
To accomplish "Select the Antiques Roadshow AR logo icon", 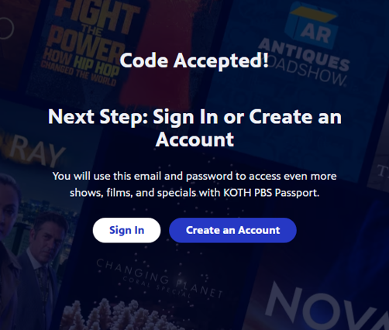I will (x=312, y=26).
